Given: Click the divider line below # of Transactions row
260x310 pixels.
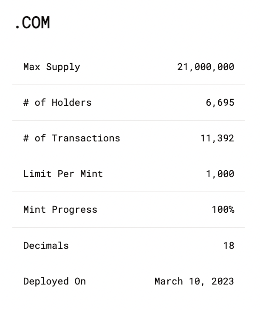Looking at the screenshot, I should click(x=129, y=156).
